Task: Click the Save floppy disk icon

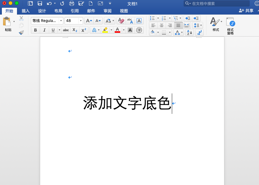Action: point(40,3)
